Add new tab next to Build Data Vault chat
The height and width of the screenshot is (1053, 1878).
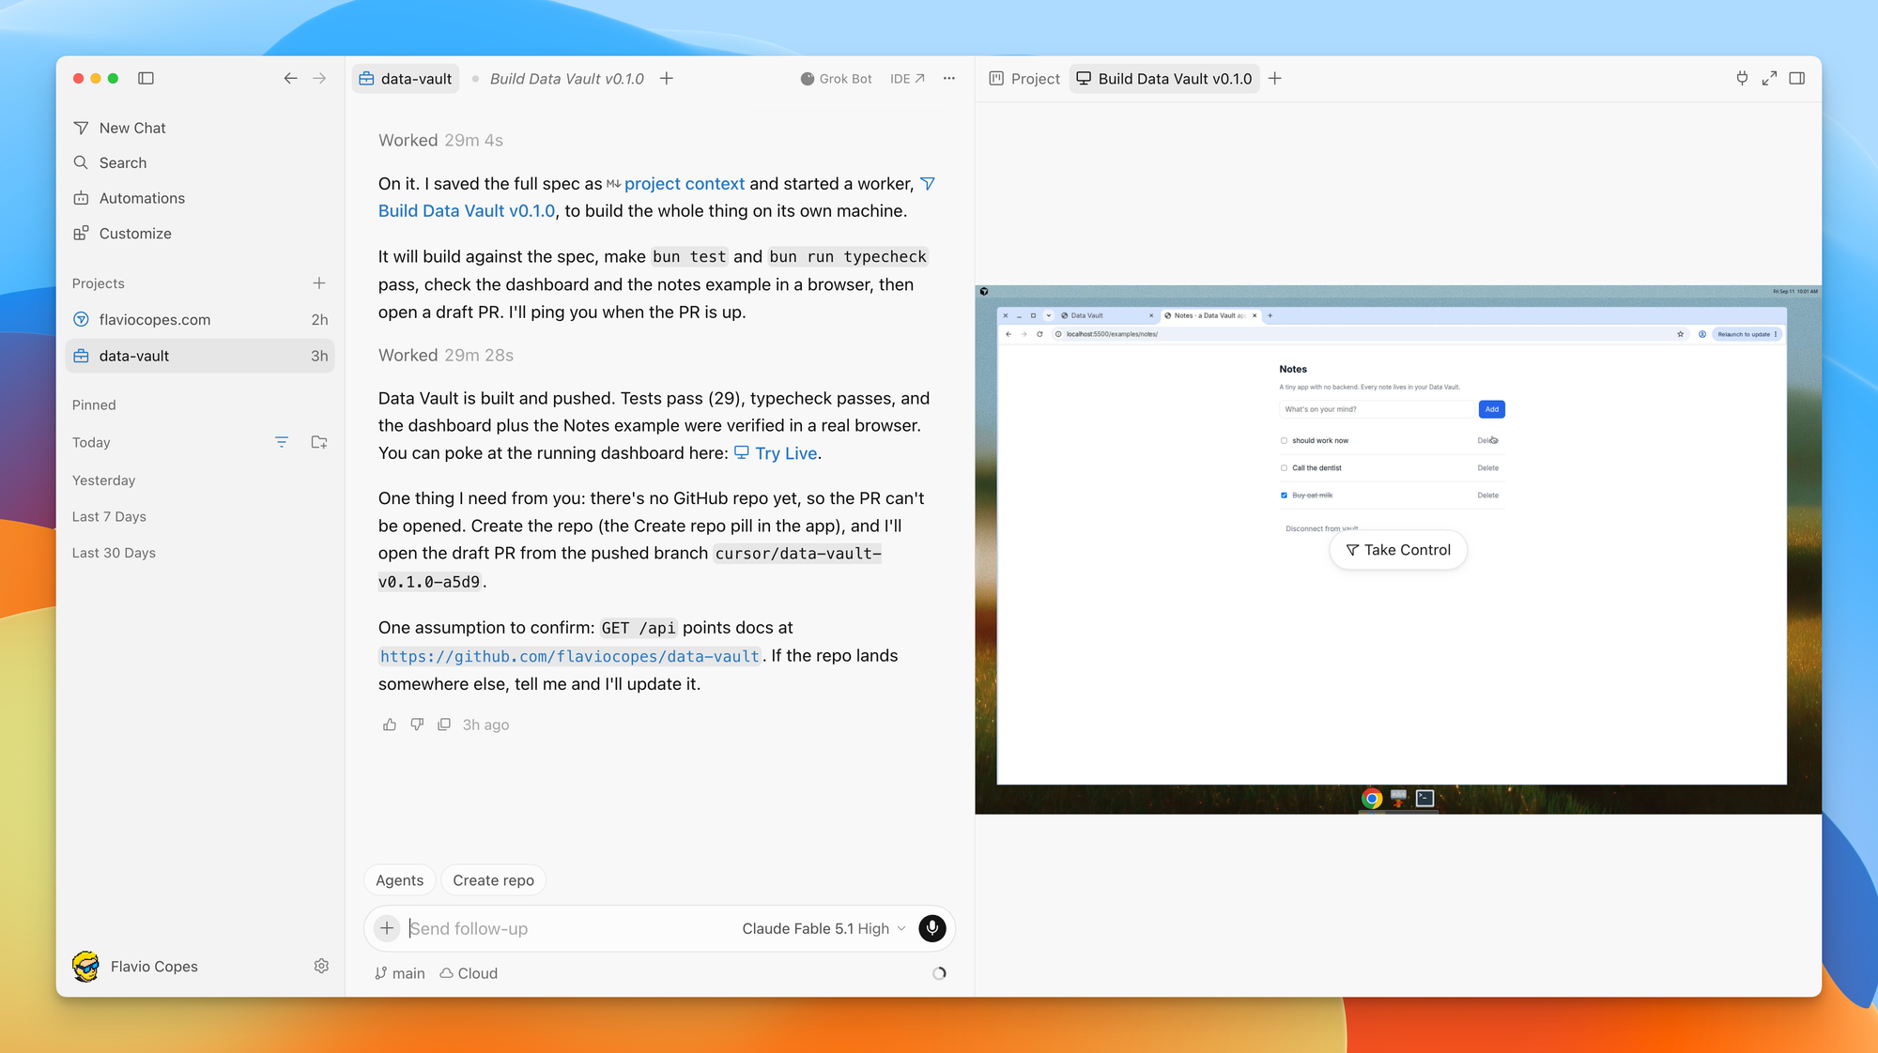[x=666, y=78]
